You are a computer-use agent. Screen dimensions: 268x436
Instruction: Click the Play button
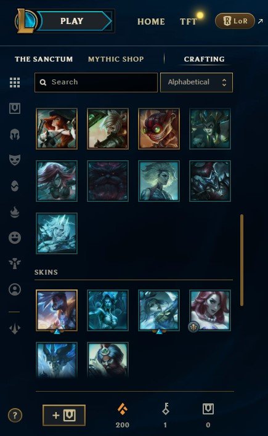click(73, 21)
